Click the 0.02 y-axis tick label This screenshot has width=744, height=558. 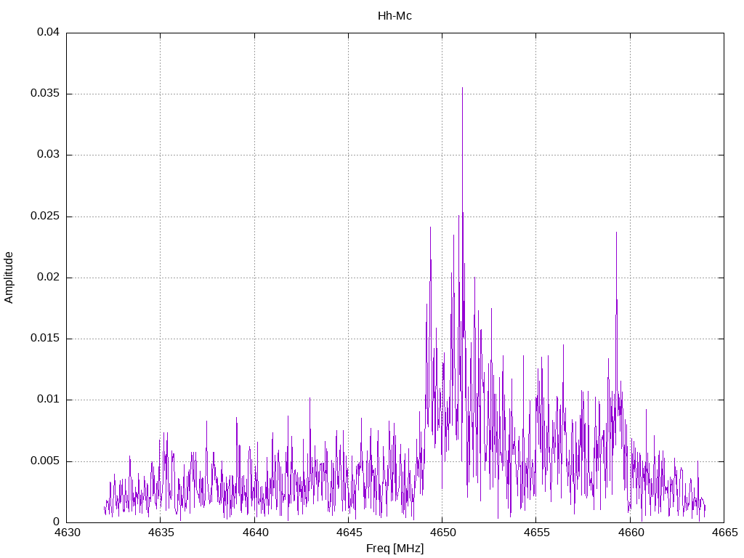[49, 278]
